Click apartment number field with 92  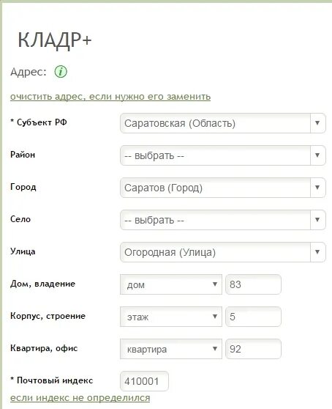pos(253,349)
